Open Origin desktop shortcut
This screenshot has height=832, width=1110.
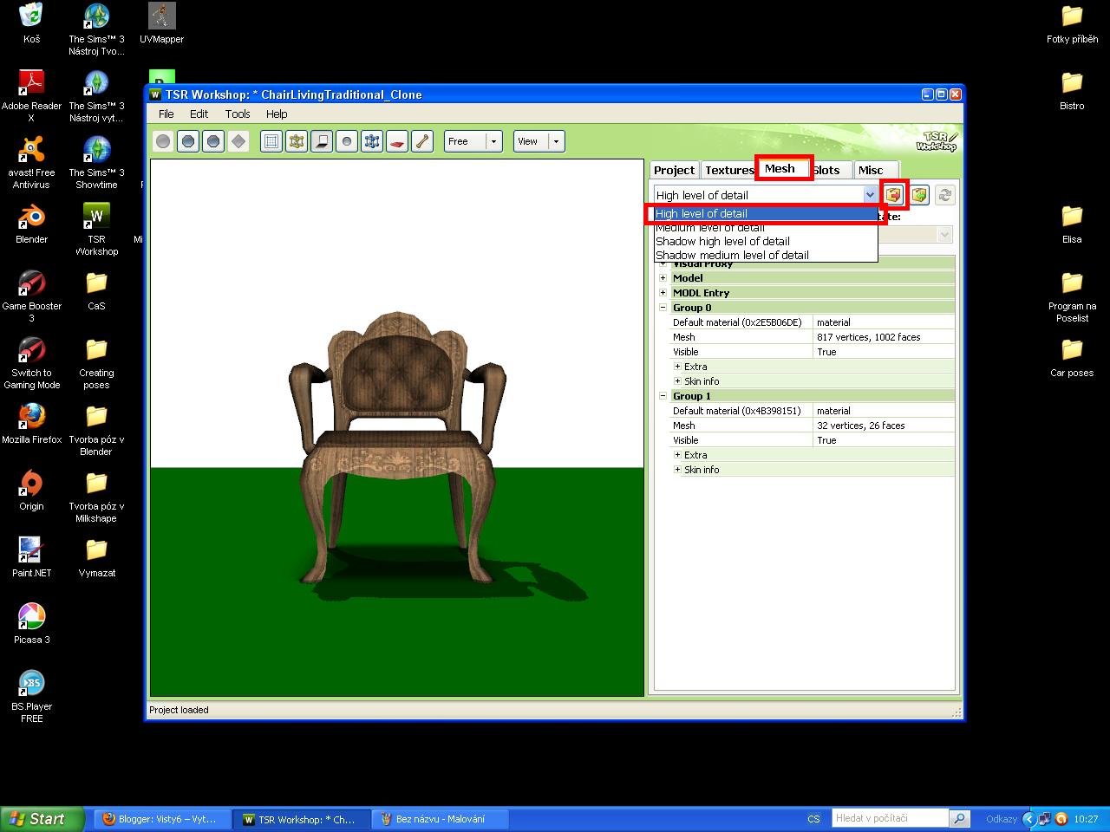(32, 491)
